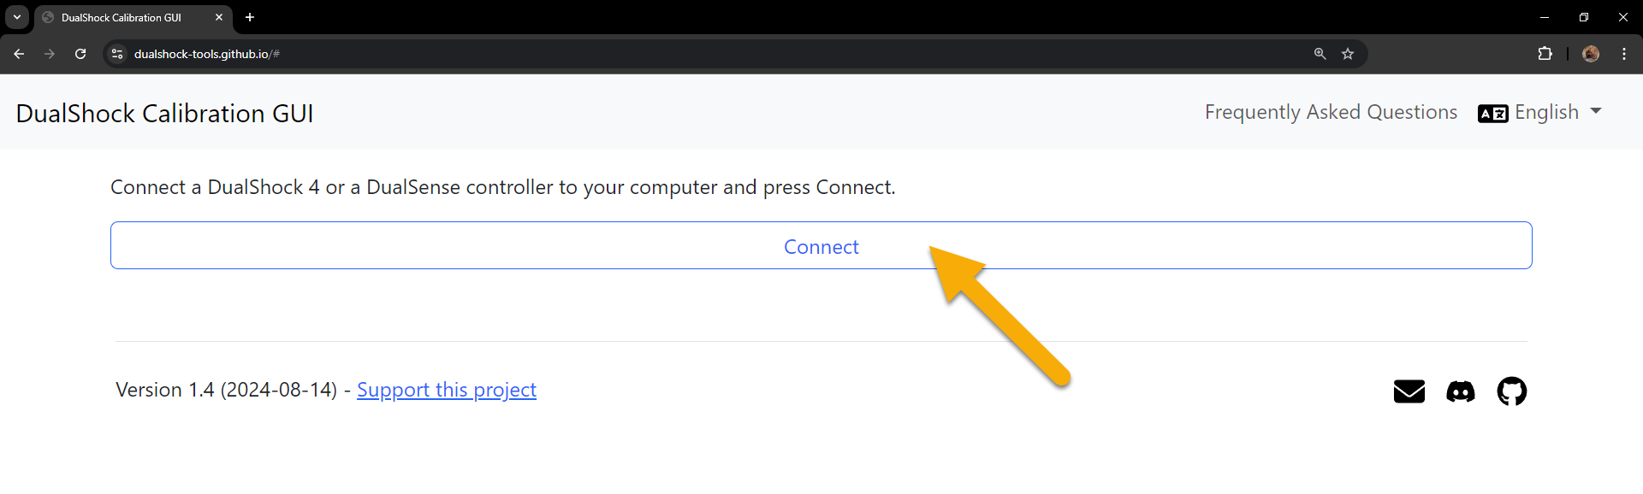Open the tab search dropdown arrow
Screen dimensions: 1643x494
17,17
